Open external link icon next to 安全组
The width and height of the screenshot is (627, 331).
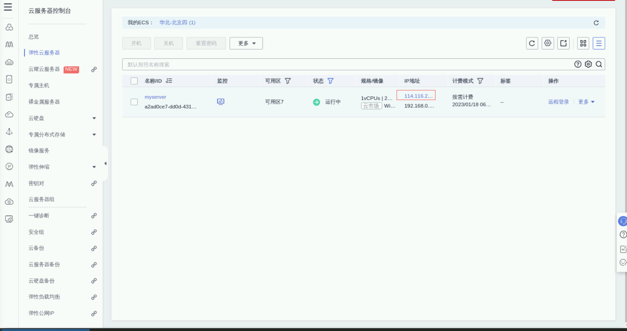coord(94,232)
